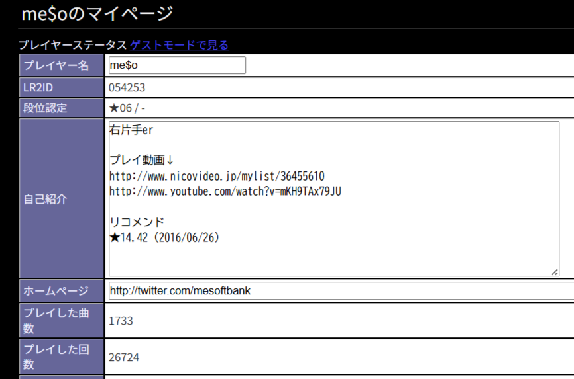Click the 段位認定 value ★06 / -
This screenshot has height=379, width=574.
(x=127, y=108)
